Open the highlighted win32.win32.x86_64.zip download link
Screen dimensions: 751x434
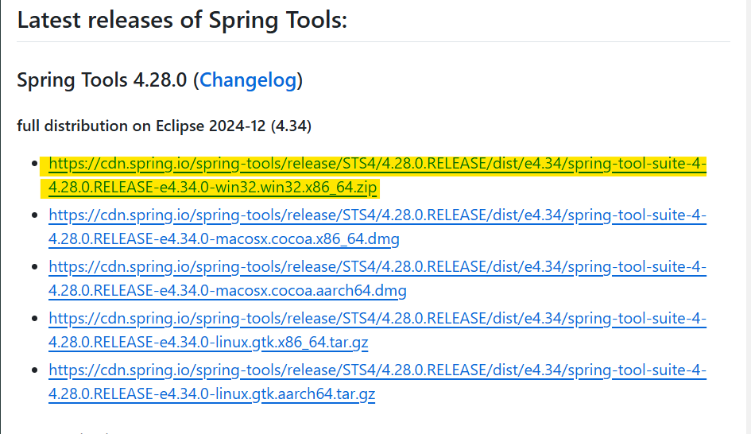tap(377, 176)
